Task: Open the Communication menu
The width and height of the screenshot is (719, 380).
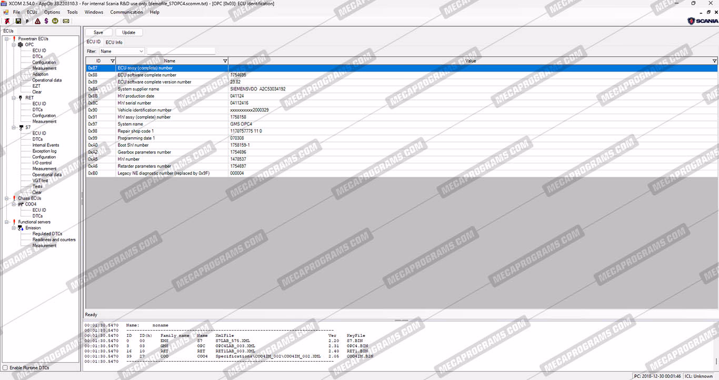Action: (x=126, y=12)
